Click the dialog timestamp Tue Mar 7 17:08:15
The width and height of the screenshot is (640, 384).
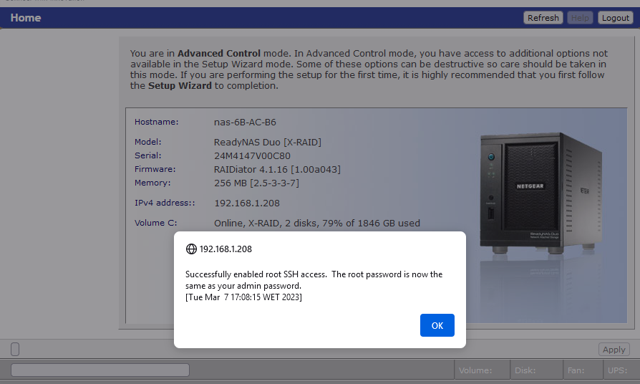click(243, 297)
